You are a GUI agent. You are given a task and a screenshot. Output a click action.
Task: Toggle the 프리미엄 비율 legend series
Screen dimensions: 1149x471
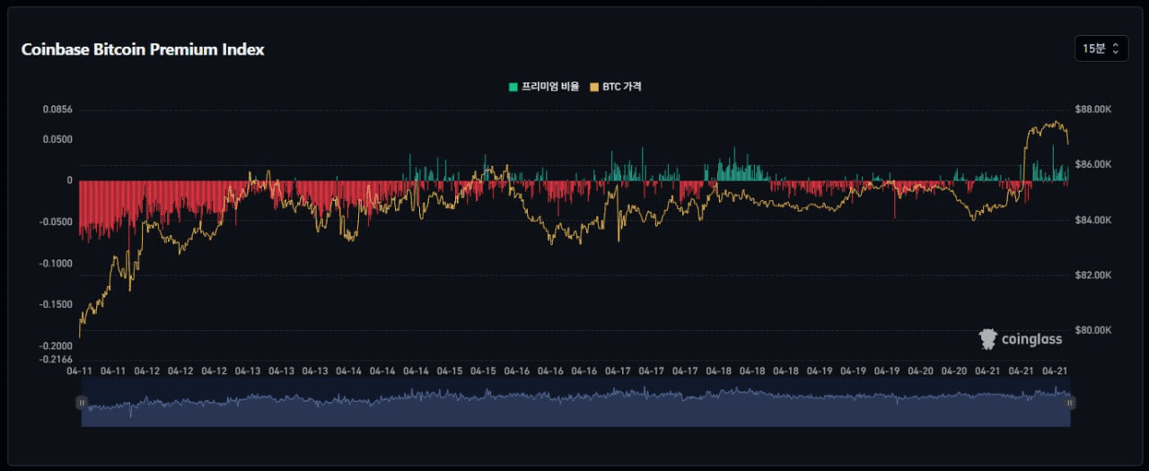pyautogui.click(x=544, y=87)
